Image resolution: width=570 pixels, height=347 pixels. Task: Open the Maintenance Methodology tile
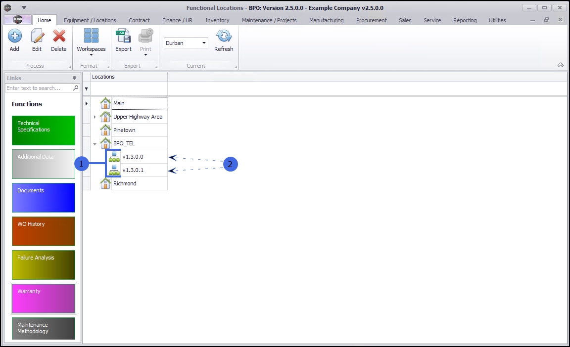coord(44,329)
